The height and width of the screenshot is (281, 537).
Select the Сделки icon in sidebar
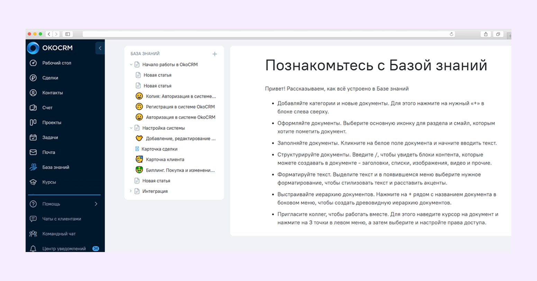pos(33,78)
